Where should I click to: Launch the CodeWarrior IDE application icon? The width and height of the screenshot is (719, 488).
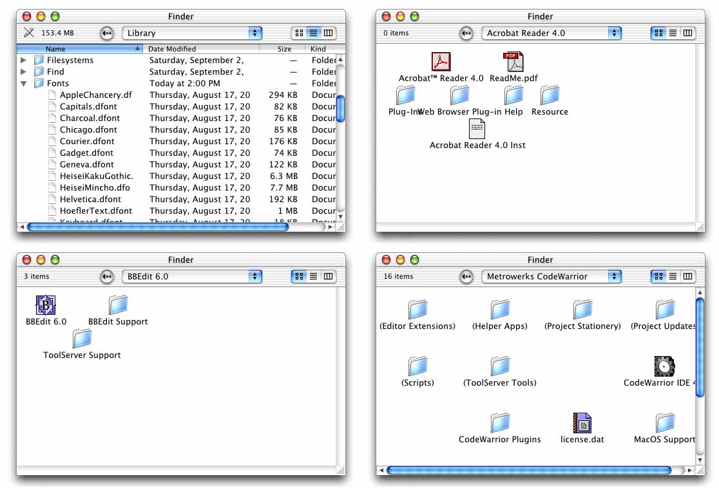664,366
